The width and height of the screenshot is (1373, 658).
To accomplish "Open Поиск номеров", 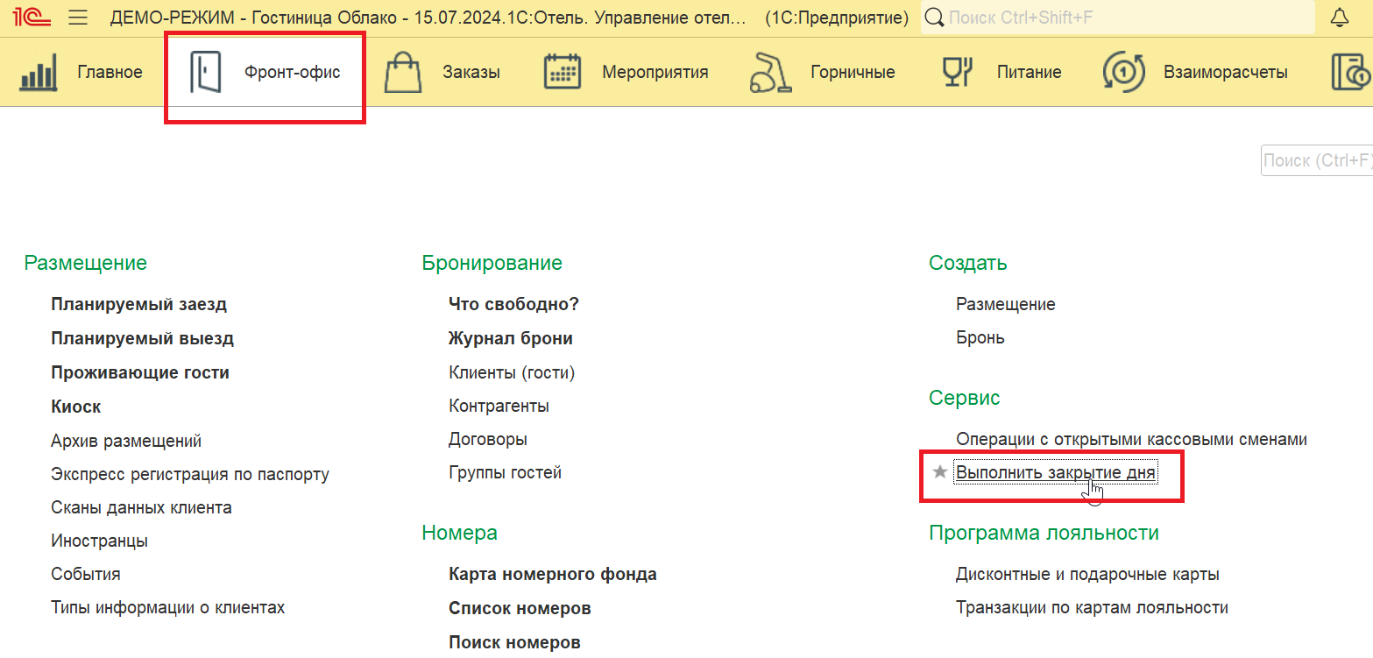I will click(x=514, y=642).
